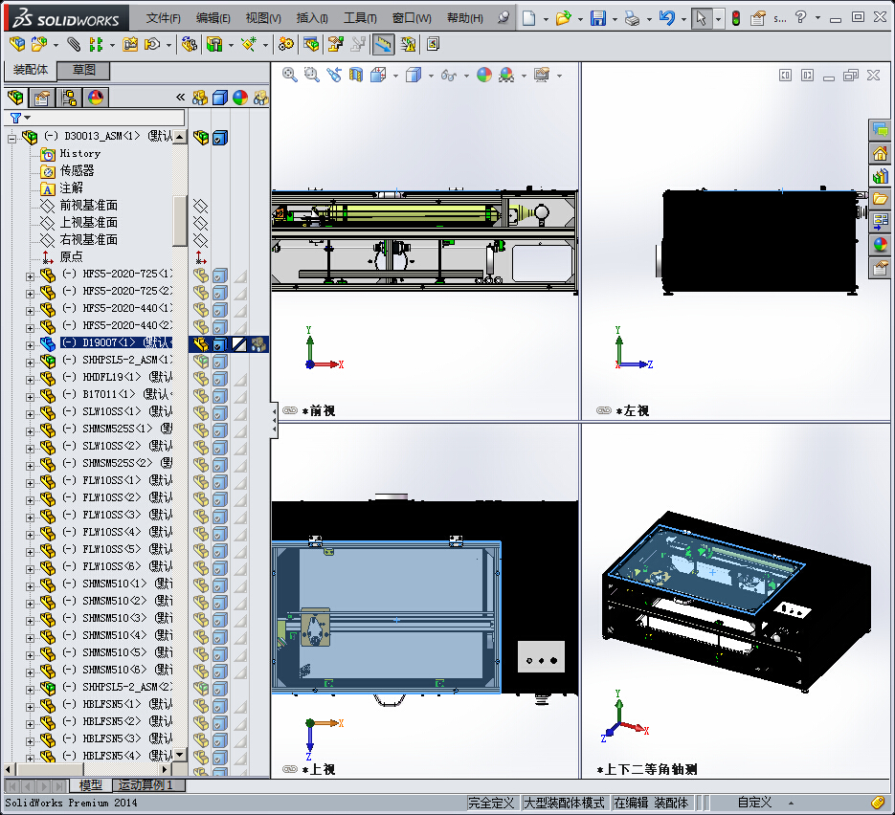Viewport: 895px width, 815px height.
Task: Open the 插入(I) menu
Action: 312,18
